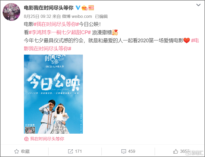Click the film reel icon below poster

point(26,139)
